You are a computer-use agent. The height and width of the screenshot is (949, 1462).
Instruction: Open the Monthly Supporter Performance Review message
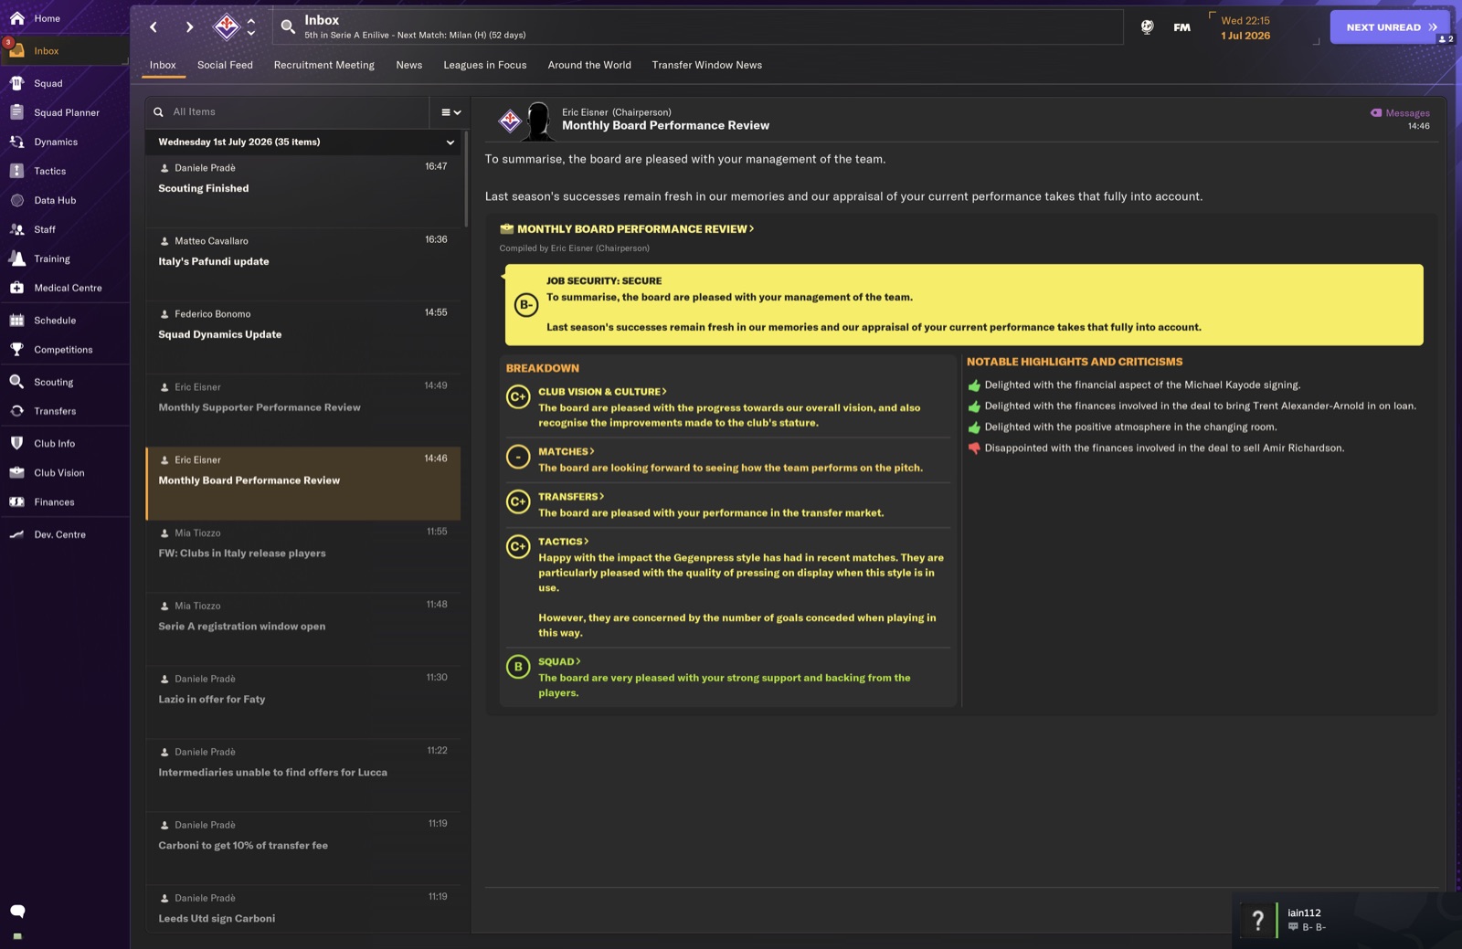[303, 410]
